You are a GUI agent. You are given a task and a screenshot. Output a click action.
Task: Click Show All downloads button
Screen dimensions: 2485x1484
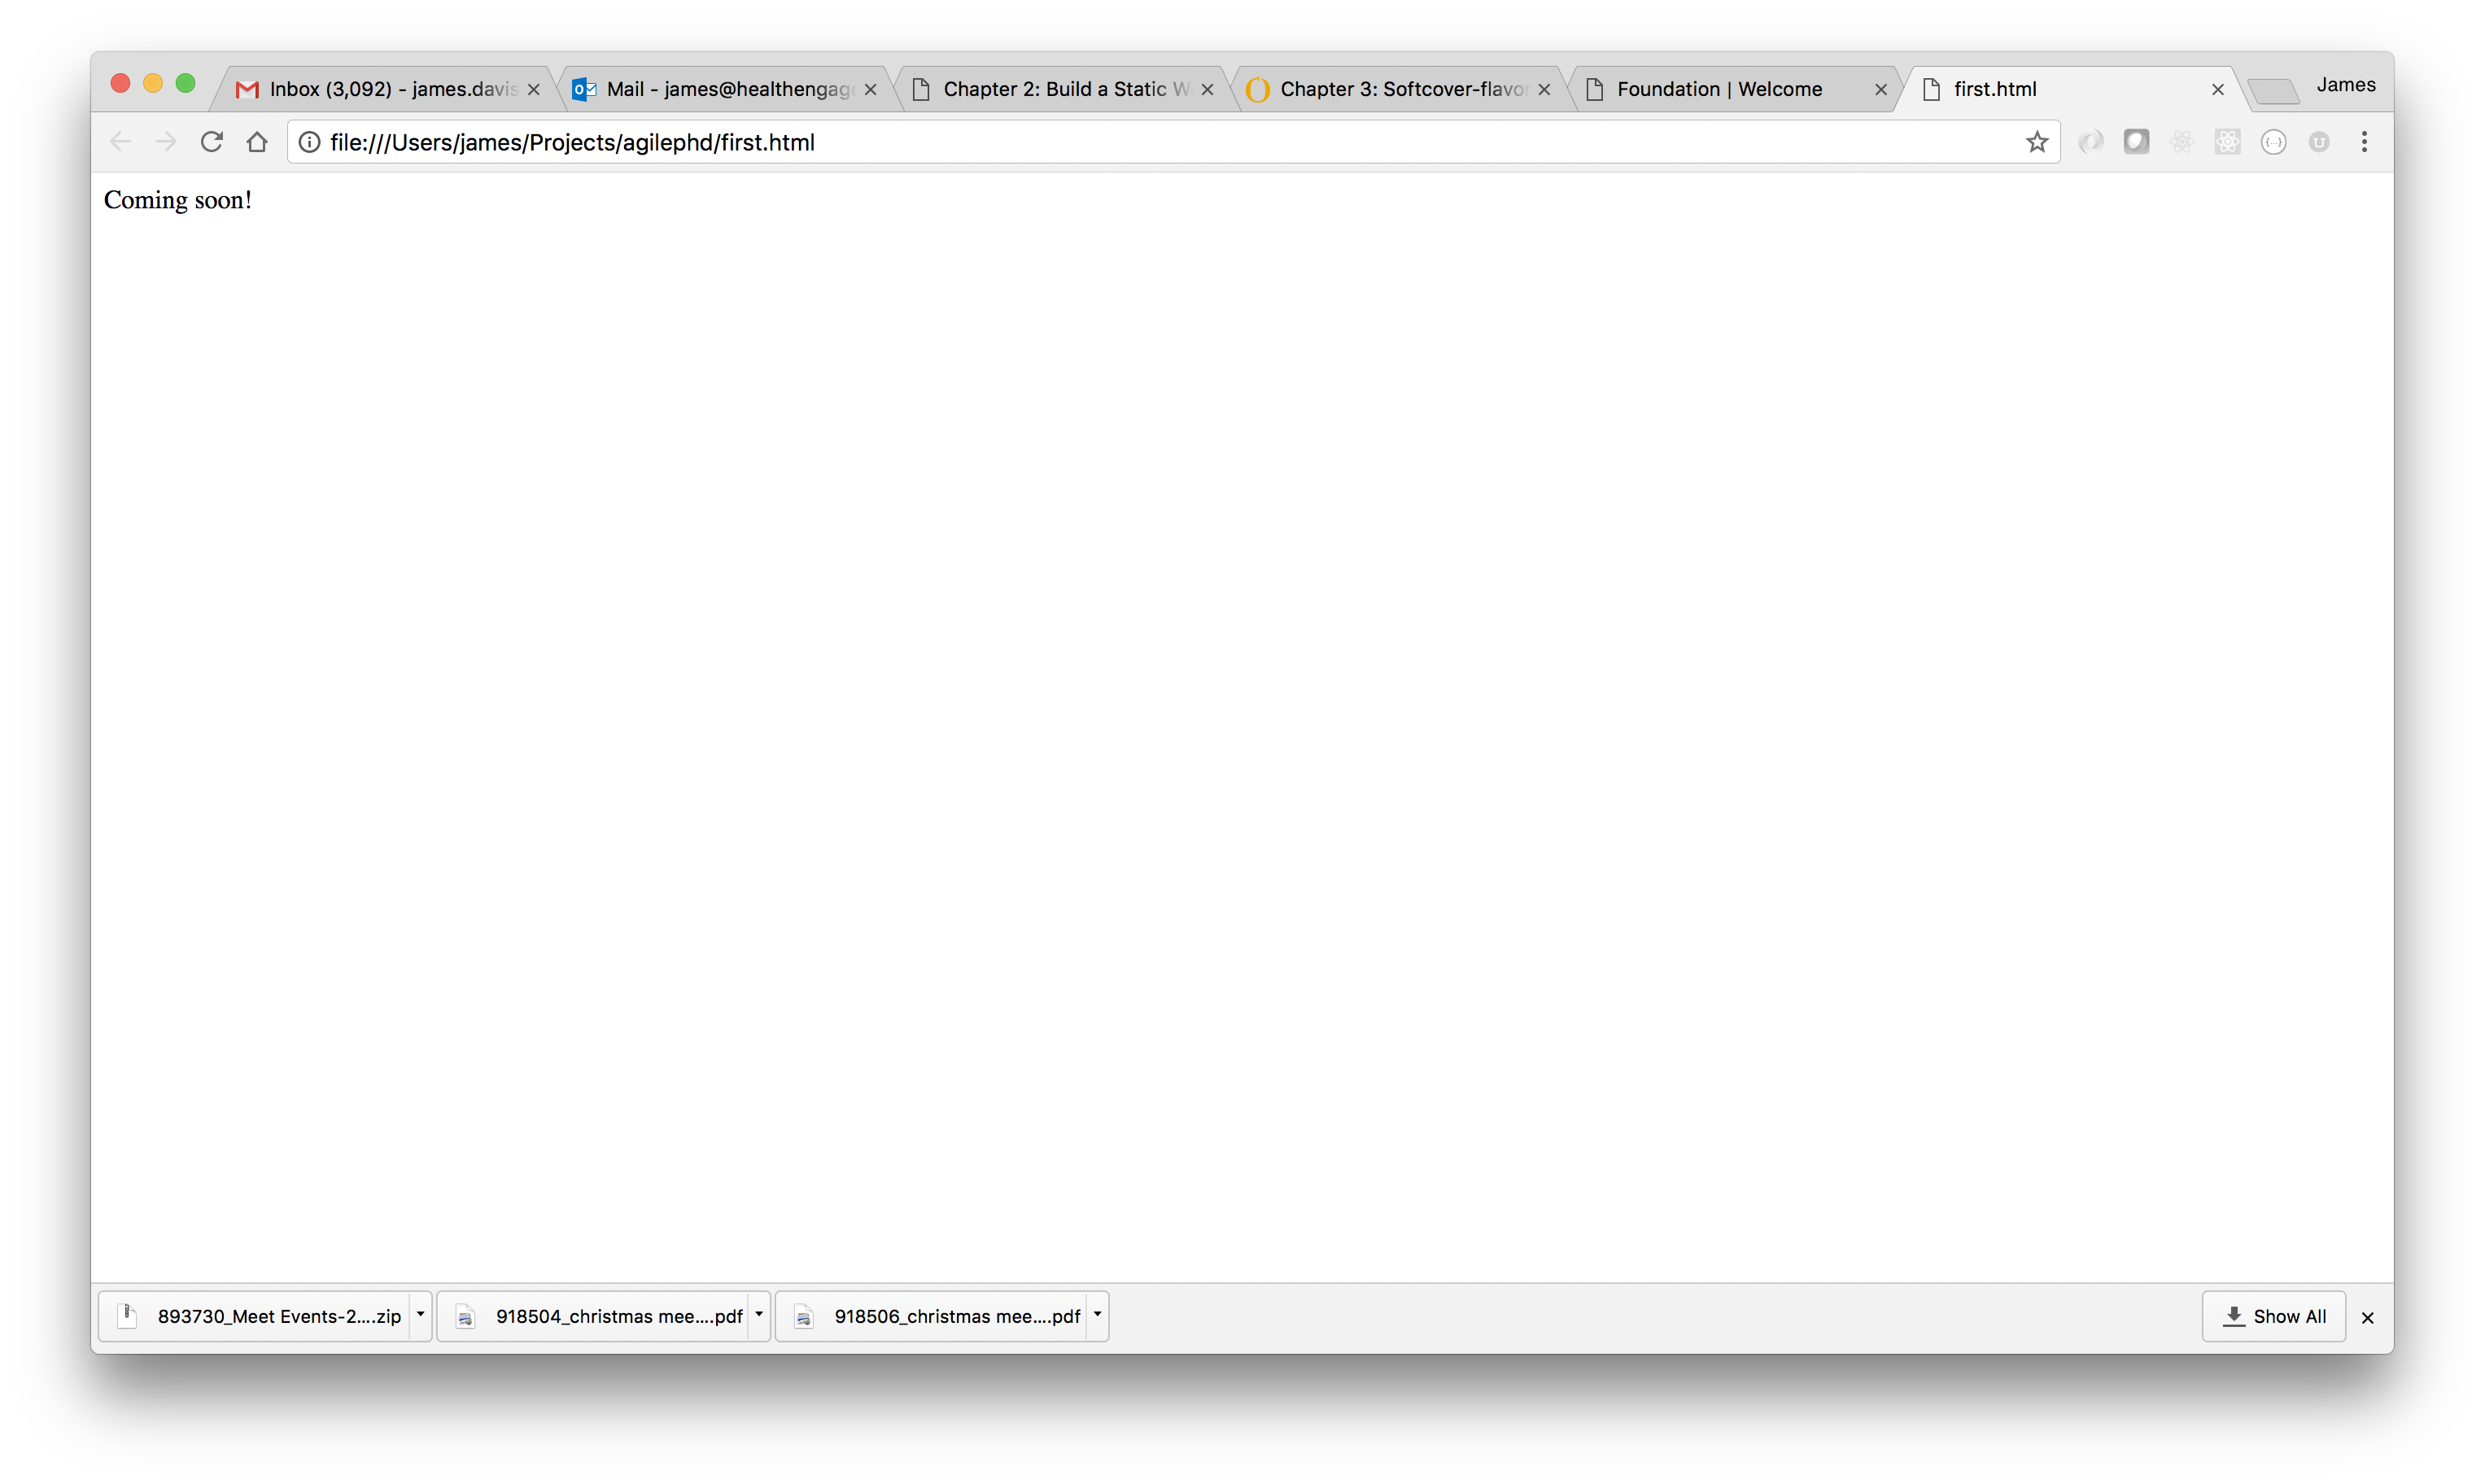click(x=2278, y=1316)
